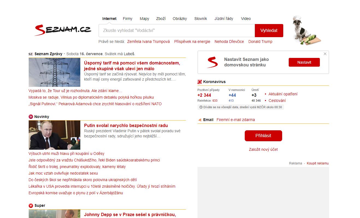Switch to the Mapy tab
Screen dimensions: 360x218
pyautogui.click(x=144, y=19)
